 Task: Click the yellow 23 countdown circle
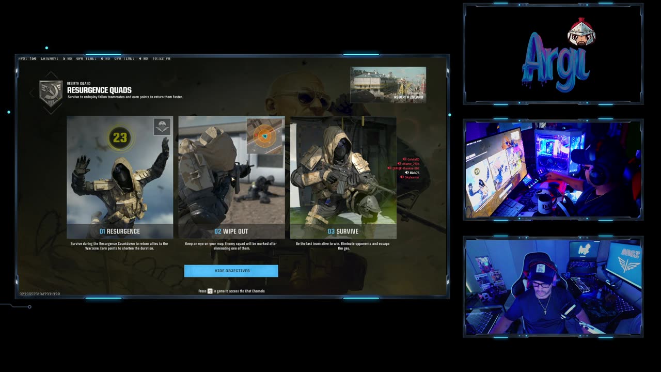[x=120, y=137]
